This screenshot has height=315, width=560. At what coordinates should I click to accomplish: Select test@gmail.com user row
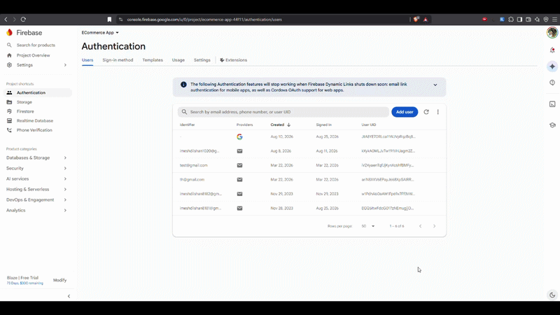click(309, 165)
